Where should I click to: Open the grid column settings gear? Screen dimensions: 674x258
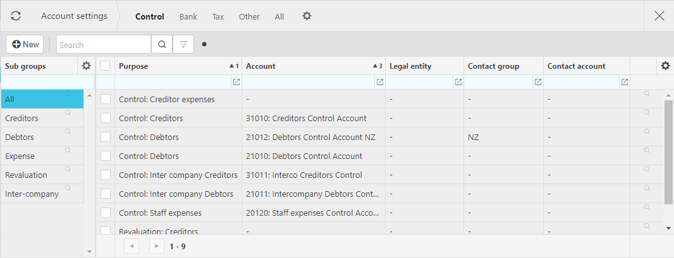coord(665,66)
